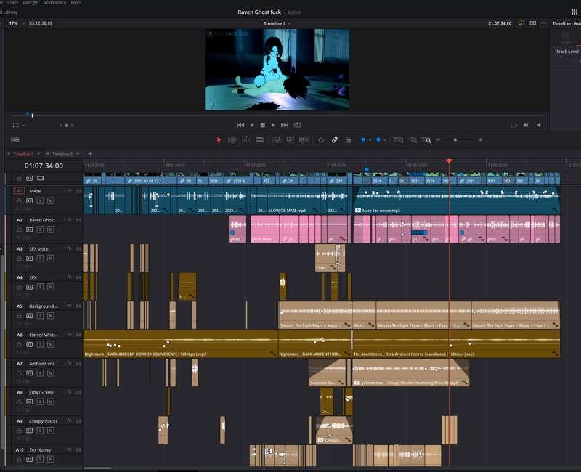Viewport: 581px width, 472px height.
Task: Switch to the second Timeline tab
Action: [62, 154]
